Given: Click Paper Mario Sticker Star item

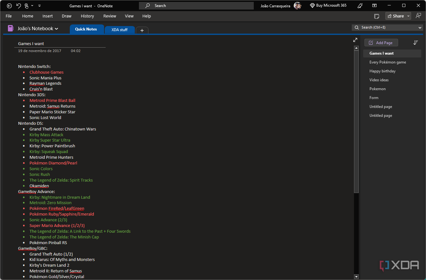Looking at the screenshot, I should [x=52, y=112].
